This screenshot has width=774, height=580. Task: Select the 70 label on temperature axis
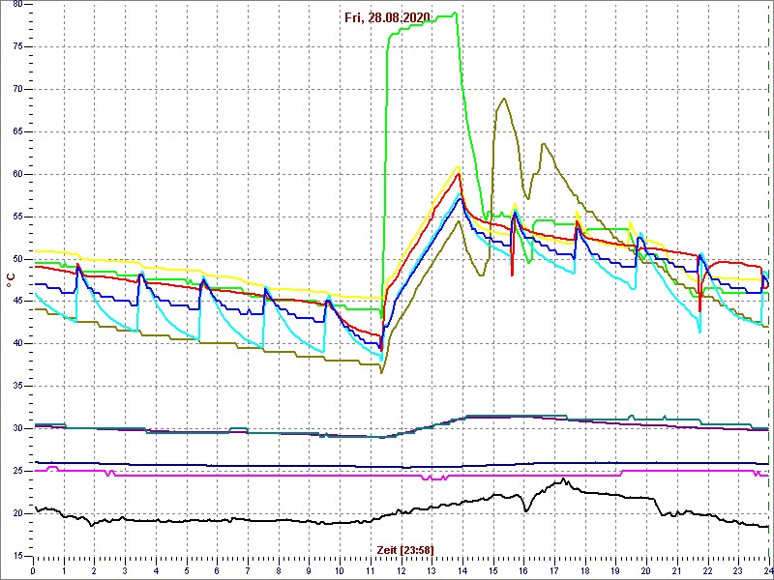(17, 89)
